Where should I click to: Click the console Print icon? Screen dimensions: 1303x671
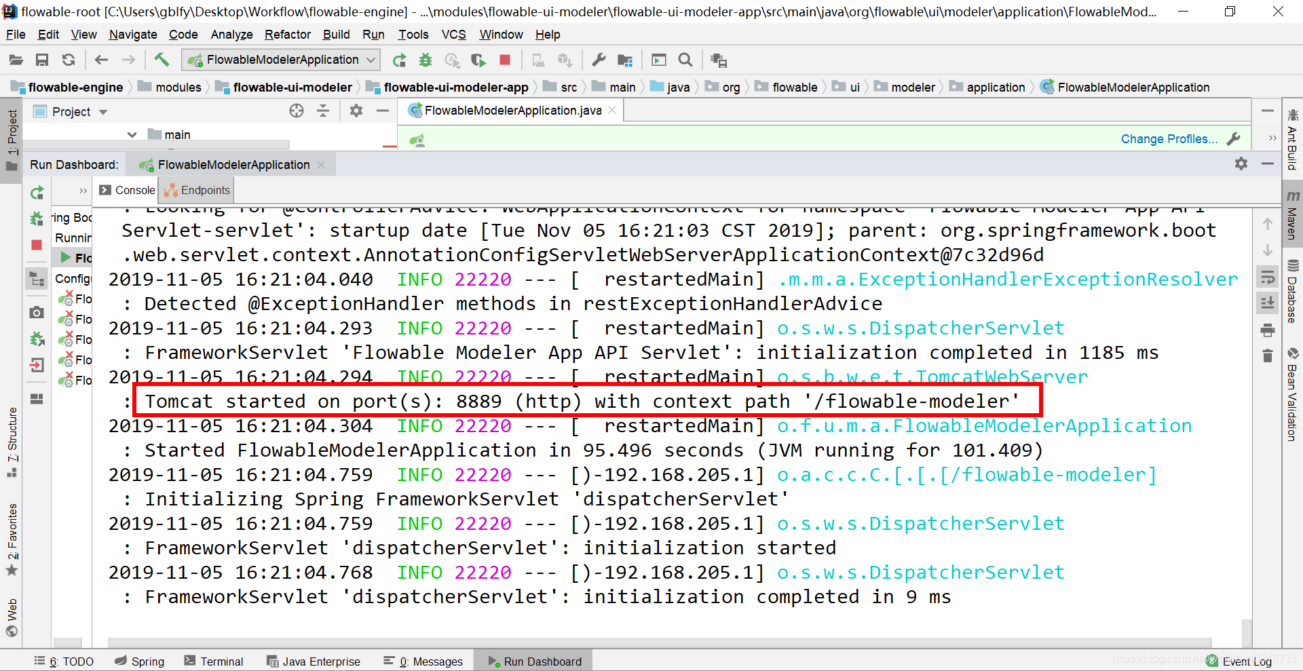point(1267,330)
